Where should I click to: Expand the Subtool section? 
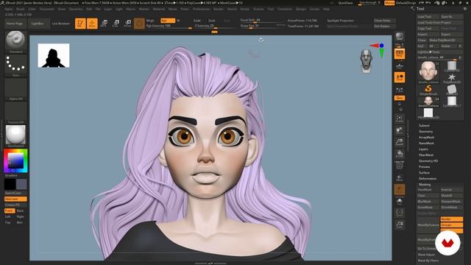click(x=424, y=126)
